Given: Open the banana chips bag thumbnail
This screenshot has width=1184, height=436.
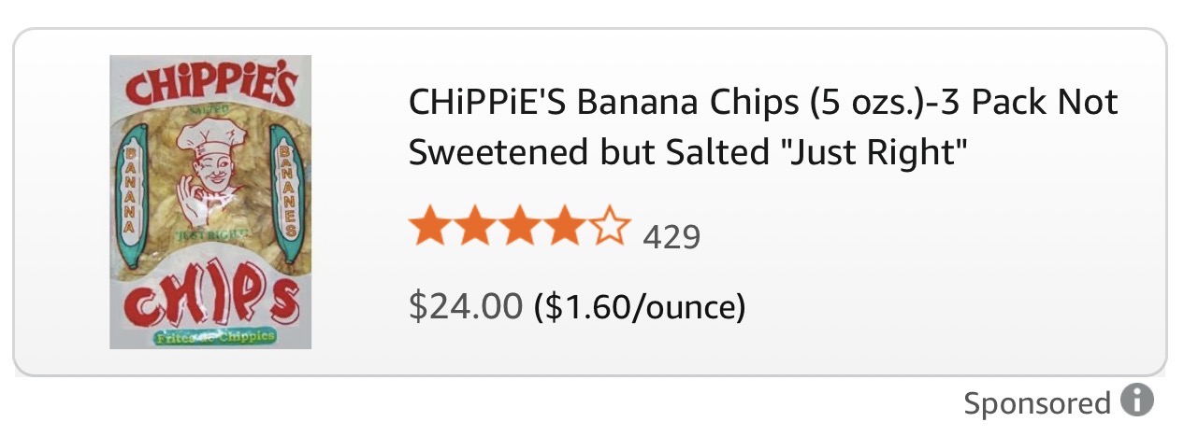Looking at the screenshot, I should point(210,202).
